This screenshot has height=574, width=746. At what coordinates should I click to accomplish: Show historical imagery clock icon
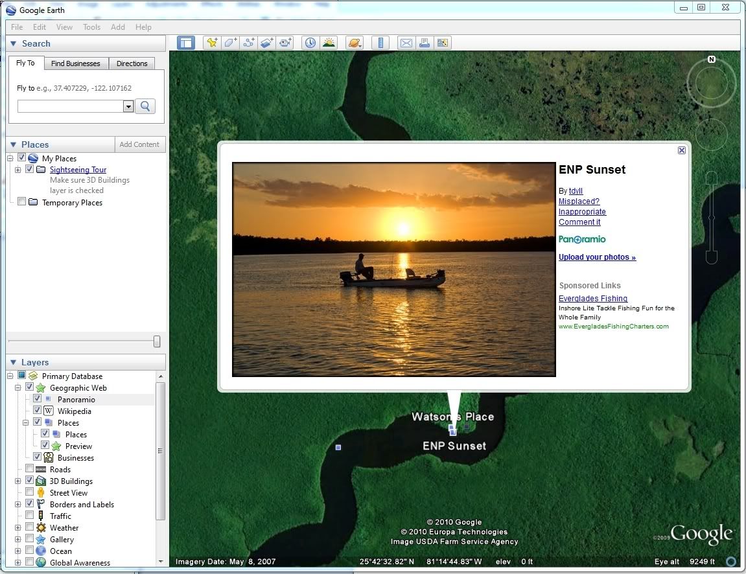[x=310, y=43]
